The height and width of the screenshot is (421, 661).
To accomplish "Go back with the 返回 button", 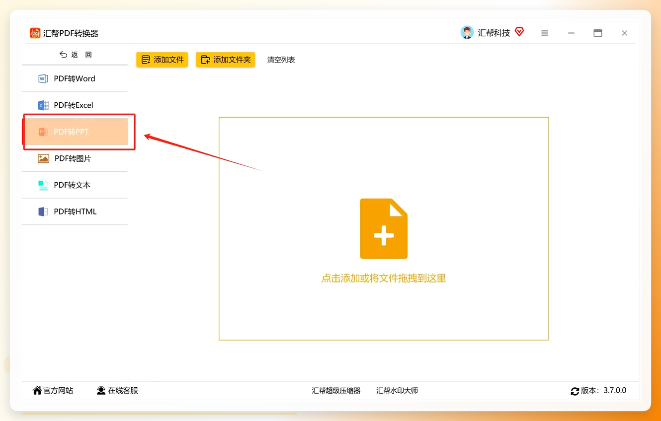I will pos(76,55).
